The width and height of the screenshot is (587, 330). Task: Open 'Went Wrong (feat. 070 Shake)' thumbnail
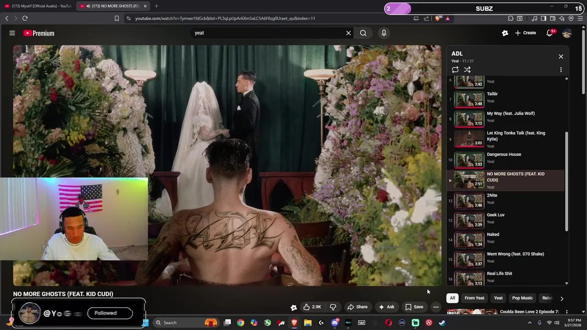coord(469,259)
